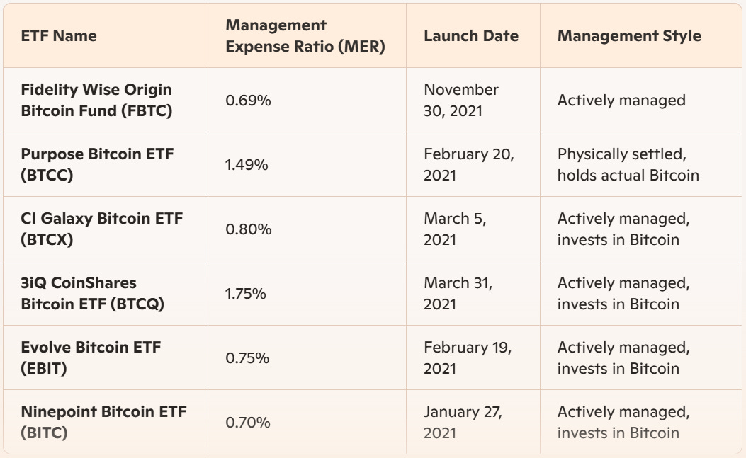This screenshot has width=746, height=458.
Task: Click the 0.80% MER value
Action: coord(248,229)
